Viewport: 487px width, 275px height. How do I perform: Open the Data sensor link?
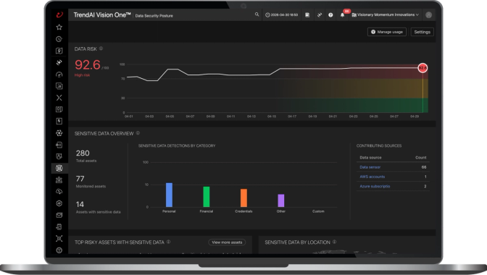point(370,167)
